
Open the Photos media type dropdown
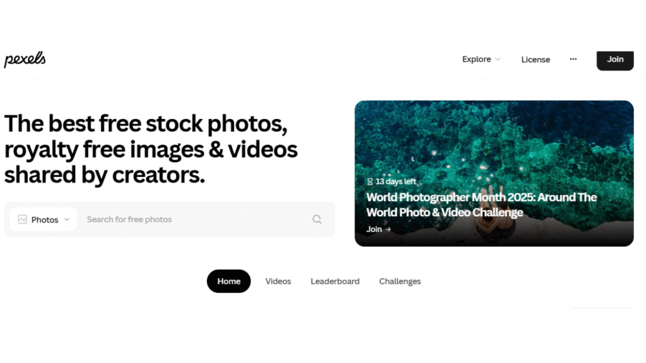[44, 219]
